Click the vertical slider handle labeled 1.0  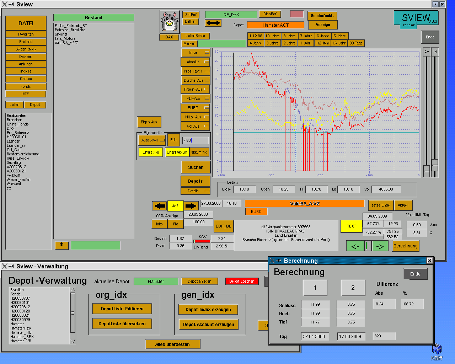pos(435,165)
